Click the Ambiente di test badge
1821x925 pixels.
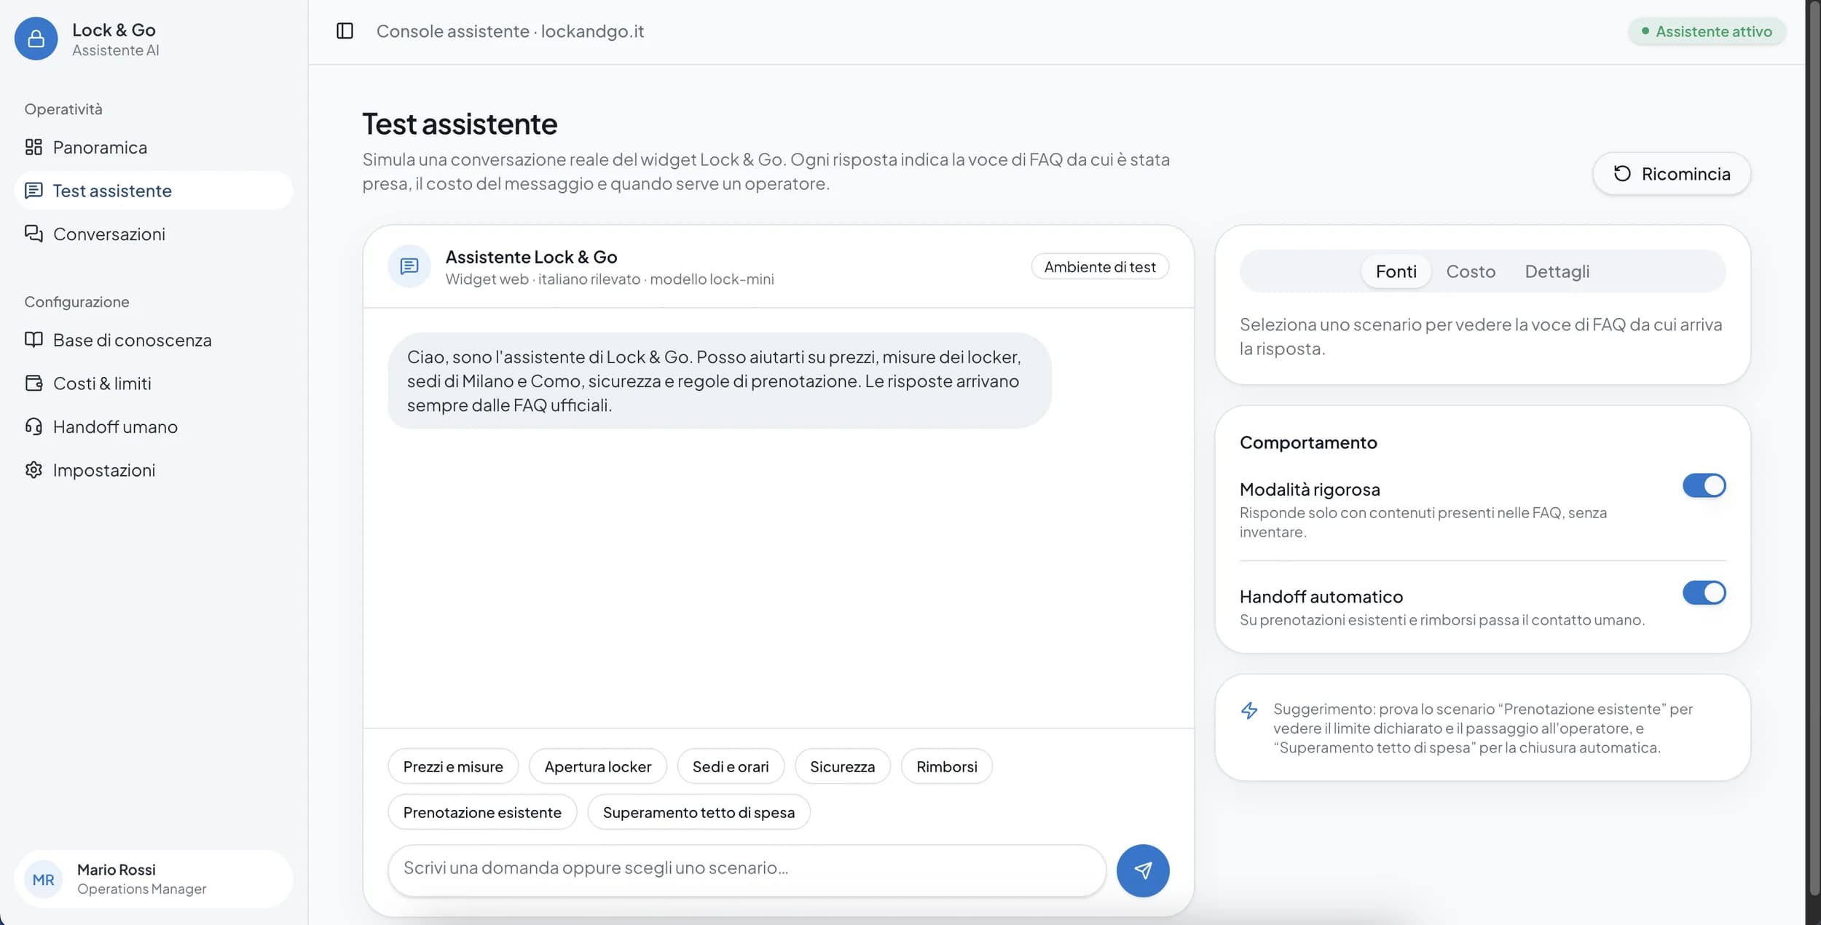pos(1100,266)
